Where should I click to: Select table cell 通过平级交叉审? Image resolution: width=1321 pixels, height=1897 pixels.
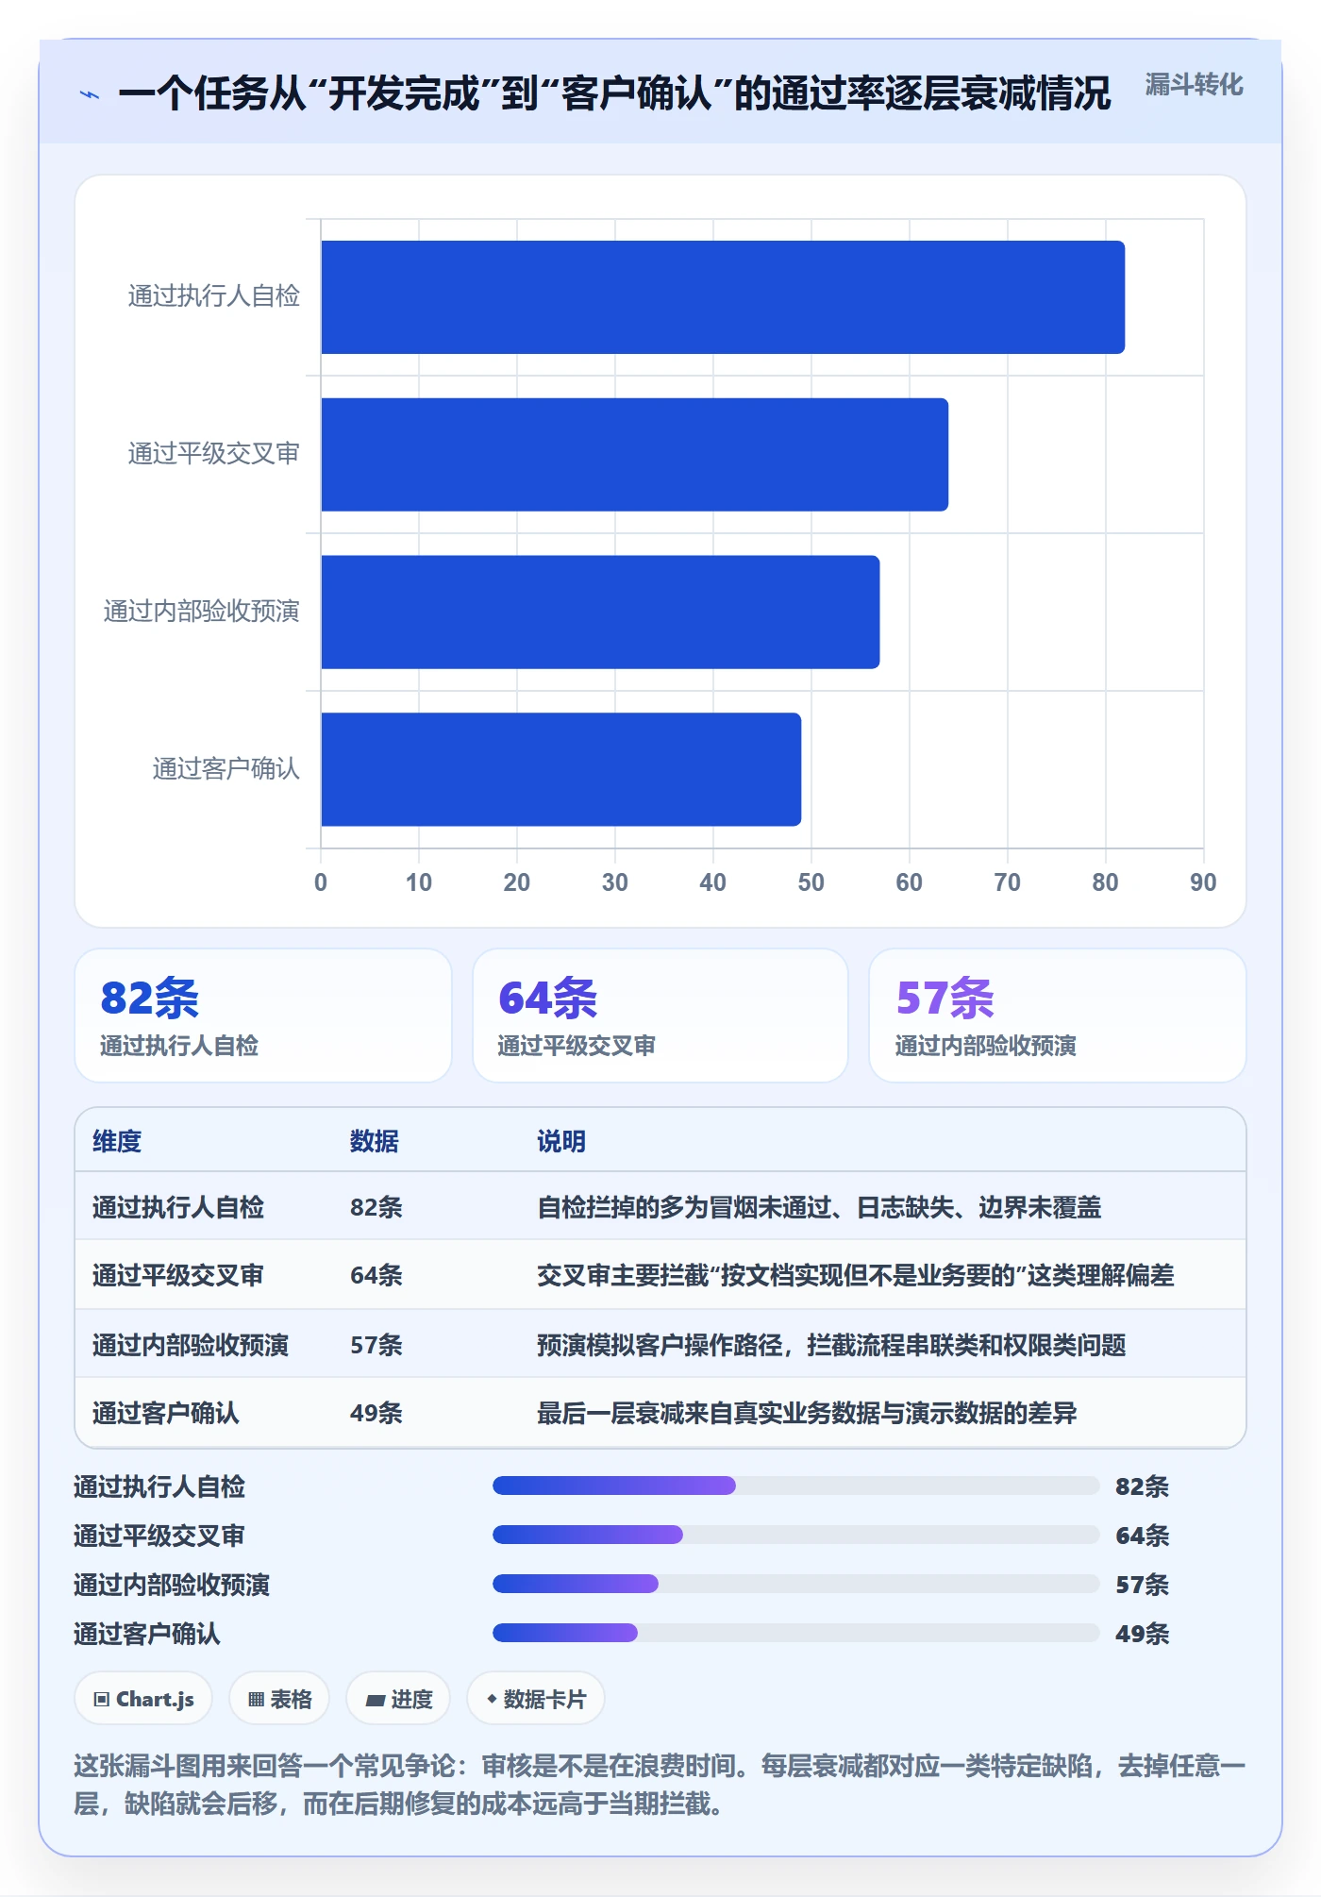[178, 1275]
